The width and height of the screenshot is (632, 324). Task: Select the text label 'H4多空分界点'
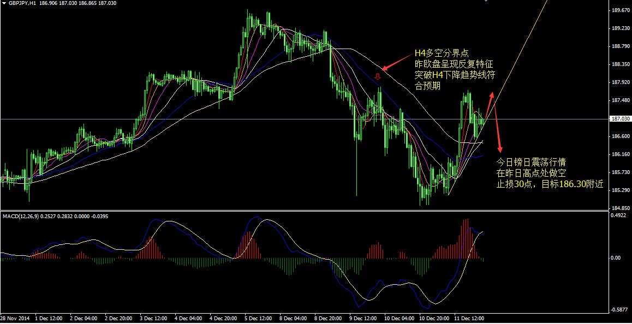coord(442,53)
